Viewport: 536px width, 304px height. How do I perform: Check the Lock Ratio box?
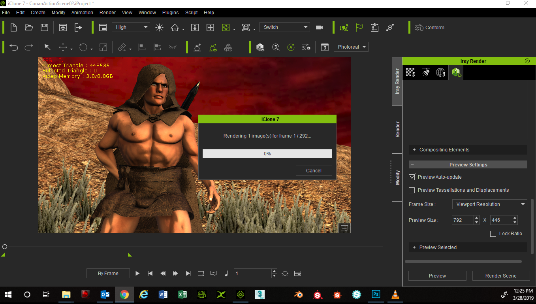493,234
